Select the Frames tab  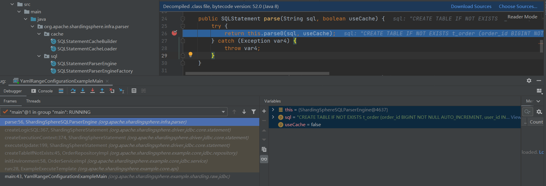10,101
